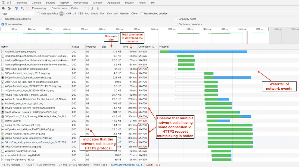This screenshot has height=167, width=299.
Task: Toggle the filter funnel icon
Action: tap(17, 8)
